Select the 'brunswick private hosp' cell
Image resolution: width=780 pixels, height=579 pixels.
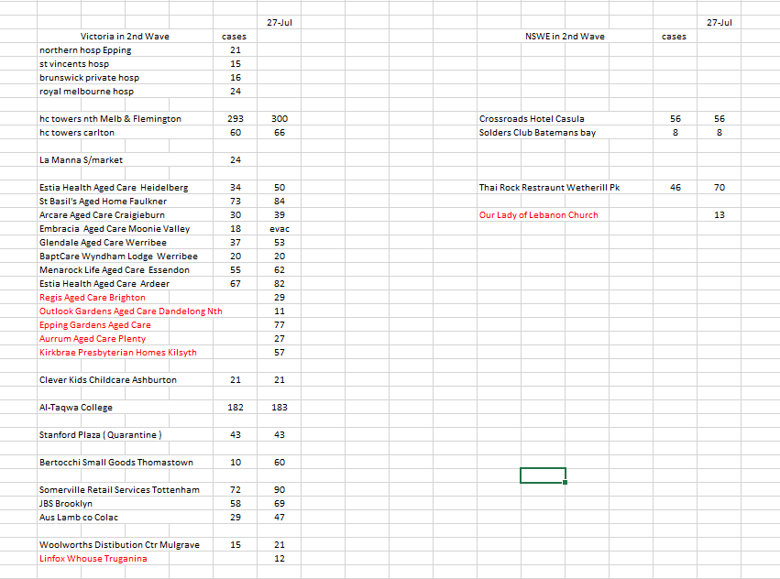(90, 78)
